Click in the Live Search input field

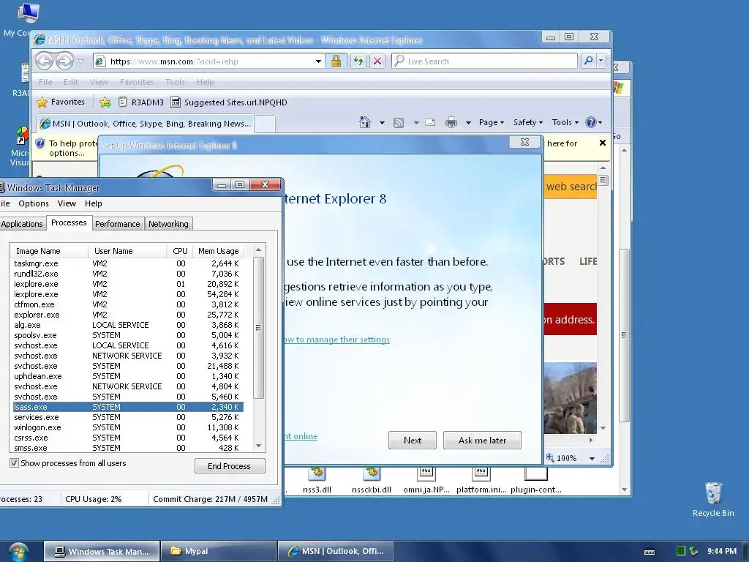(491, 61)
